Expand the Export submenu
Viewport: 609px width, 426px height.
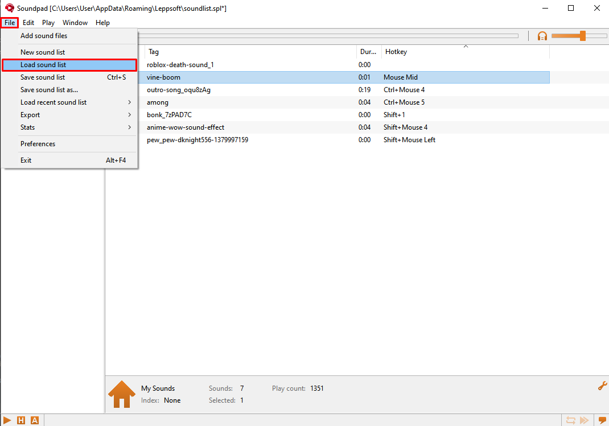click(x=69, y=115)
